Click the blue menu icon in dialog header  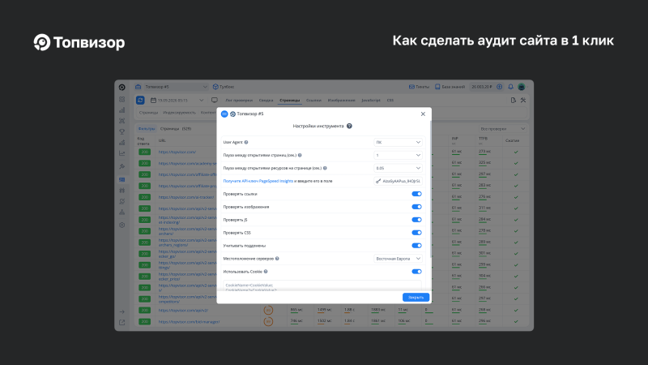[224, 114]
